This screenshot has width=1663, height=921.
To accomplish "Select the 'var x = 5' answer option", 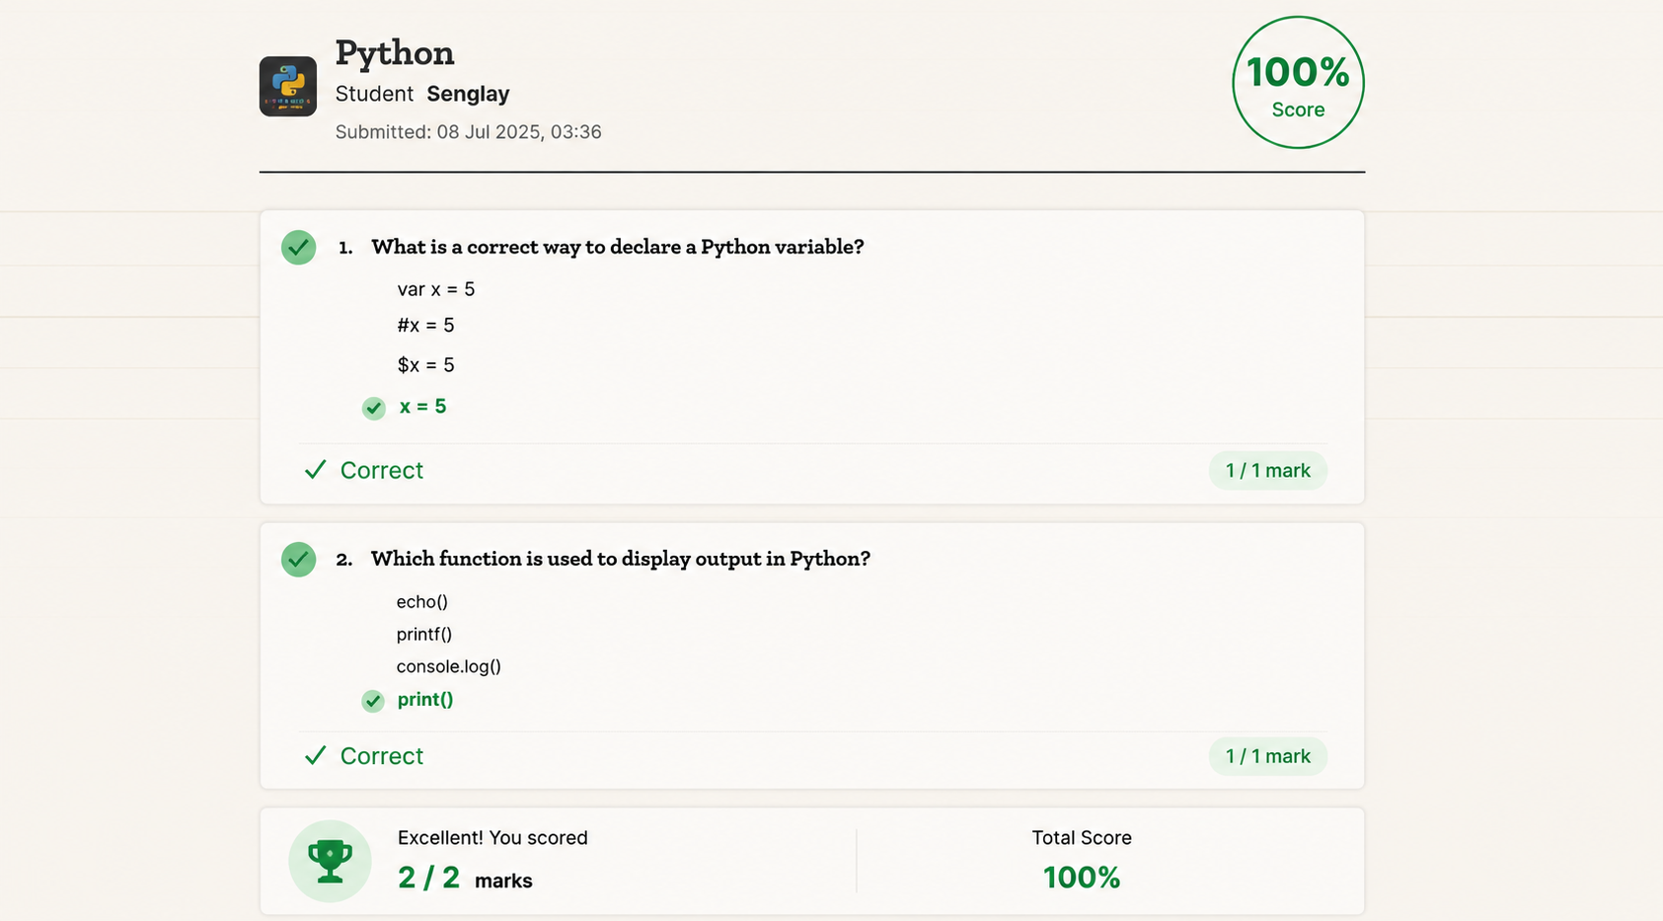I will 436,289.
